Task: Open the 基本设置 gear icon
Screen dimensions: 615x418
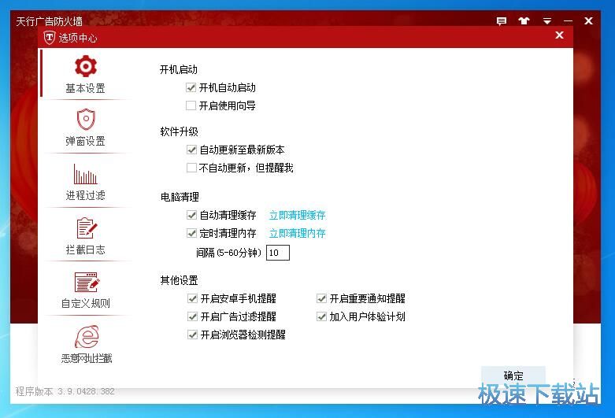Action: point(86,66)
